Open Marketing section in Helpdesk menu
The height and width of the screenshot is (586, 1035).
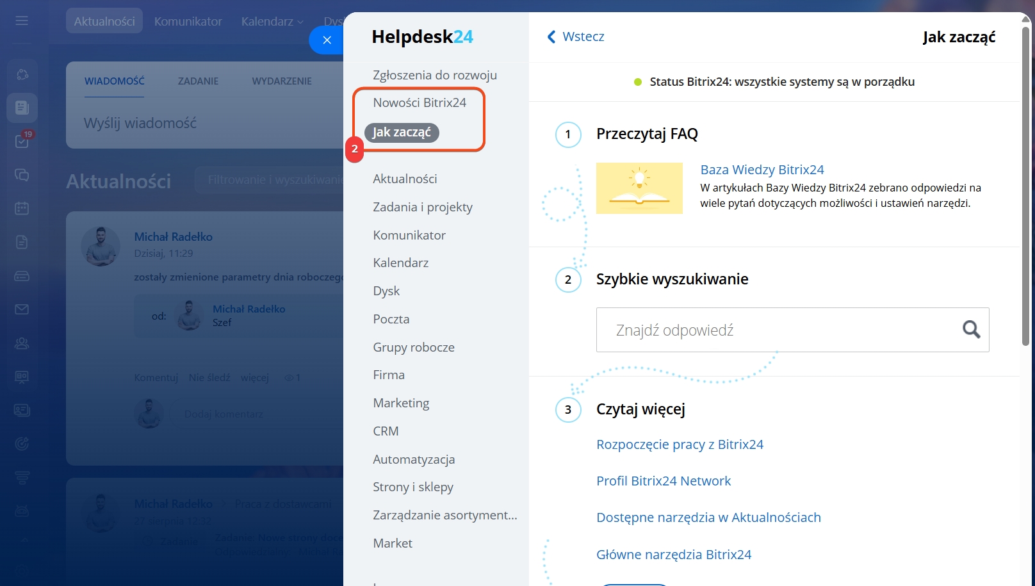click(x=401, y=403)
